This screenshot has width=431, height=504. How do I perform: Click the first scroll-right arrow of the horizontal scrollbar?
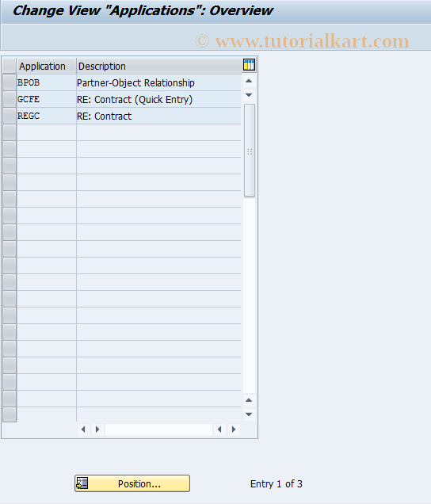pos(97,430)
